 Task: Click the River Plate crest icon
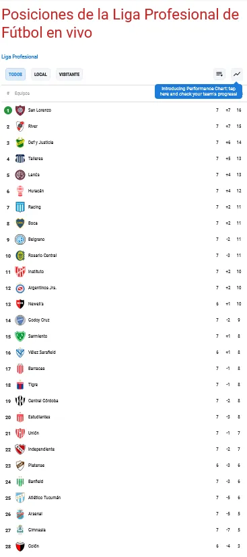pos(20,126)
